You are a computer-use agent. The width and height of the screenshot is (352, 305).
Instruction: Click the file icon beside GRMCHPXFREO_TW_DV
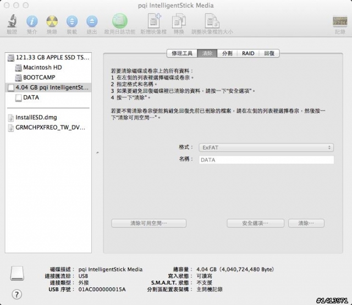click(11, 128)
